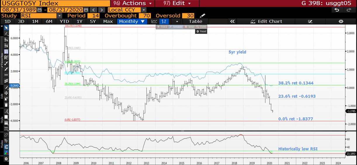
Task: Select the R regression tool
Action: tap(6, 58)
